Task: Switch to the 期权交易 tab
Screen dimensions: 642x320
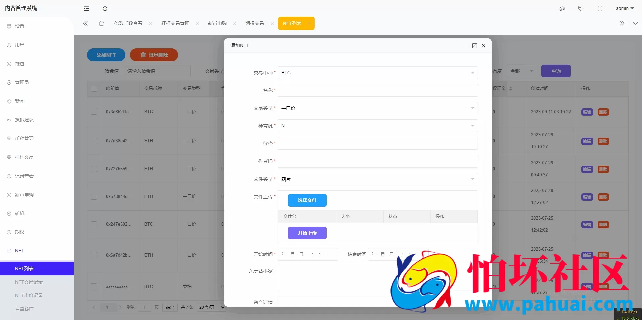Action: click(x=255, y=23)
